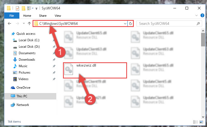Viewport: 207px width, 127px height.
Task: Open the File menu
Action: click(x=12, y=16)
